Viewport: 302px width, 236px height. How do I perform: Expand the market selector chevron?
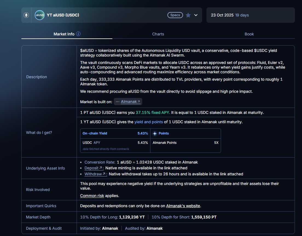click(x=196, y=15)
